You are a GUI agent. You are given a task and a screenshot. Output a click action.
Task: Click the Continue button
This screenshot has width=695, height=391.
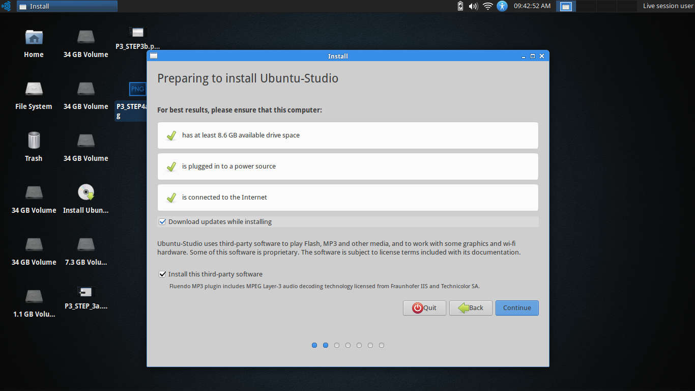(x=517, y=308)
